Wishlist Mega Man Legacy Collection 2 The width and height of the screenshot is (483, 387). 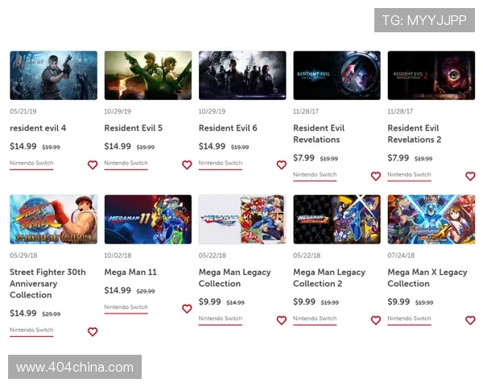(x=376, y=320)
